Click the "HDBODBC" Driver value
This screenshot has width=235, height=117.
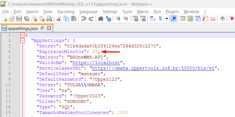(77, 101)
